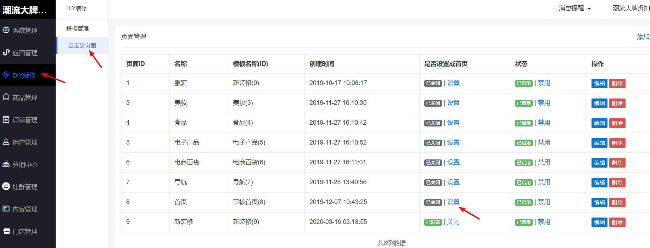The height and width of the screenshot is (248, 650).
Task: Click the 应用管理 sidebar icon
Action: (6, 52)
